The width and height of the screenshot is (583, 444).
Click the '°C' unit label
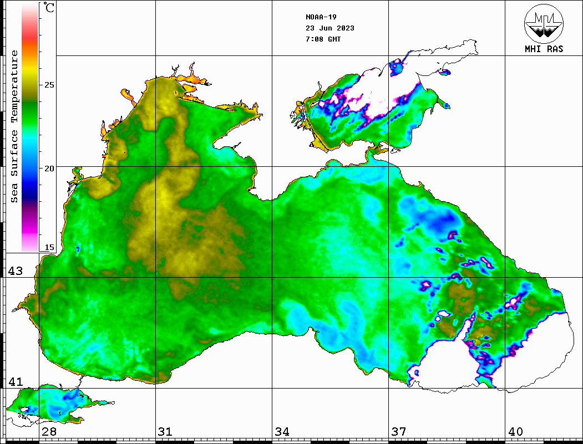[49, 7]
